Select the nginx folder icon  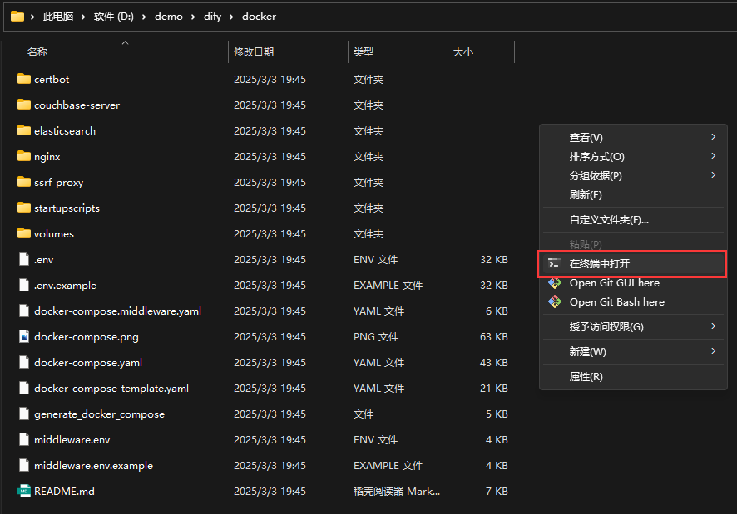(23, 157)
